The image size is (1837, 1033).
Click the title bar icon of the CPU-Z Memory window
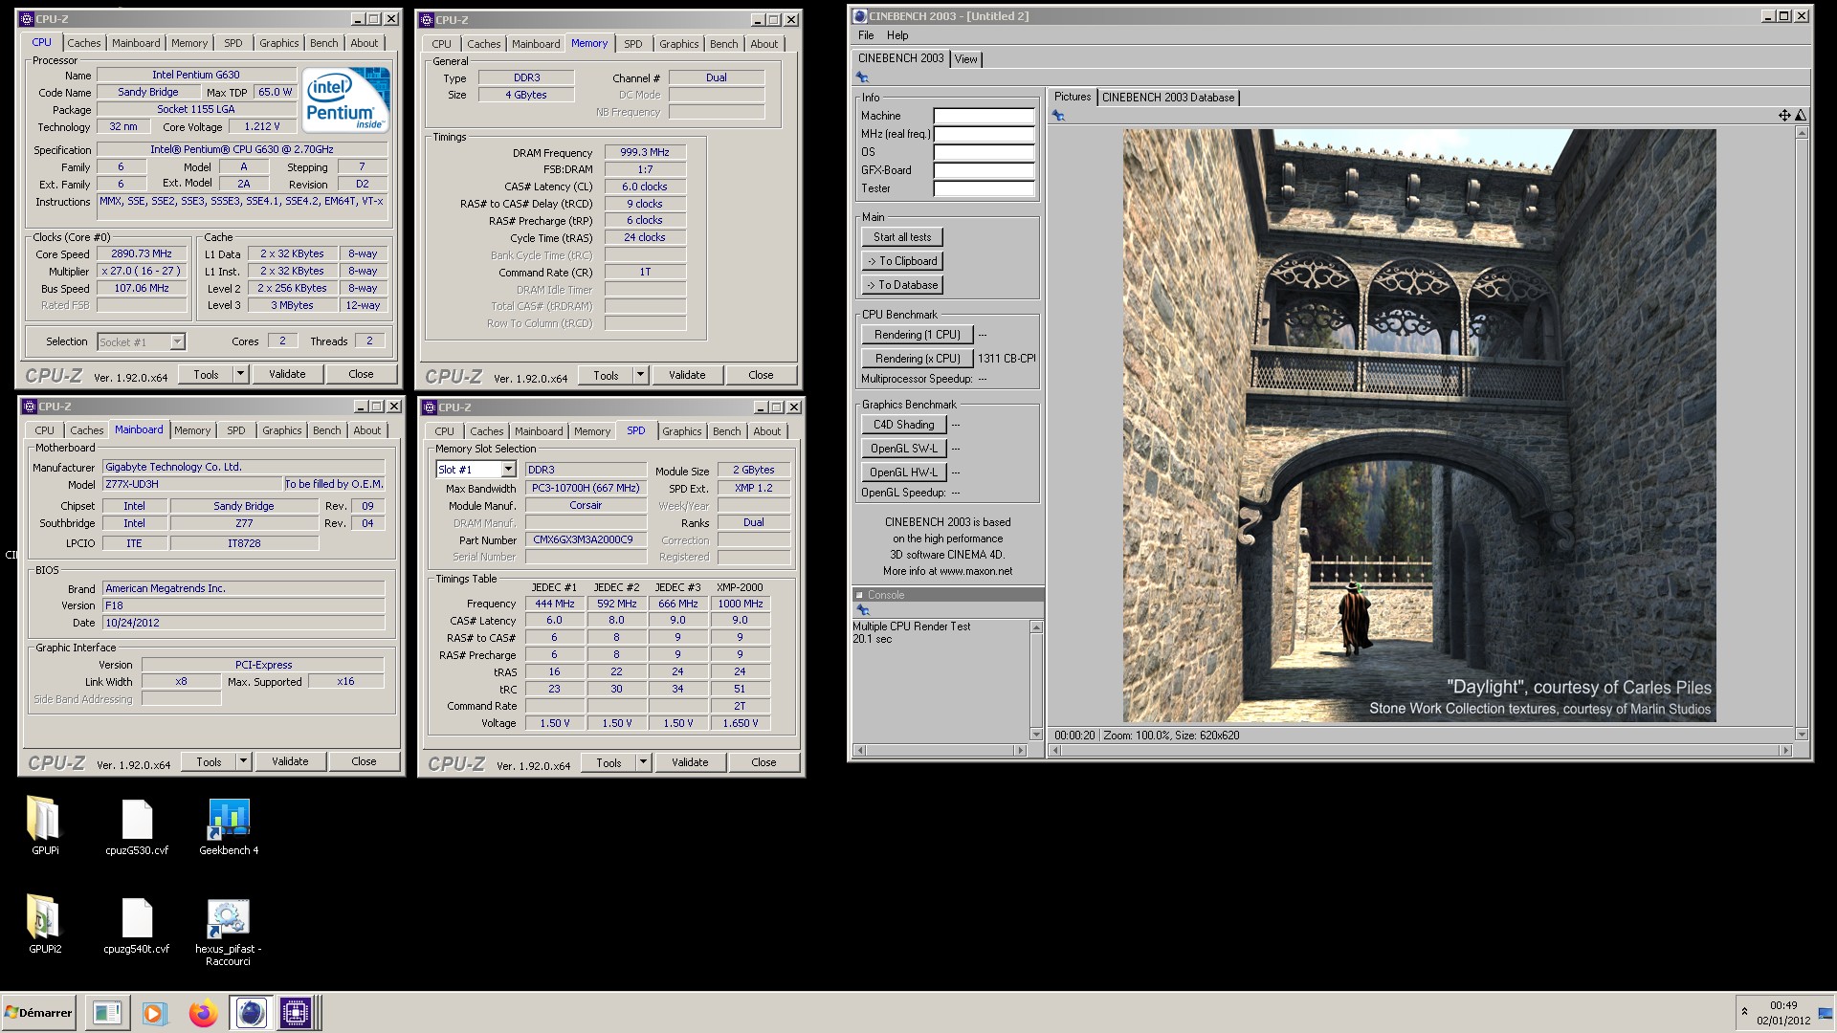tap(428, 19)
